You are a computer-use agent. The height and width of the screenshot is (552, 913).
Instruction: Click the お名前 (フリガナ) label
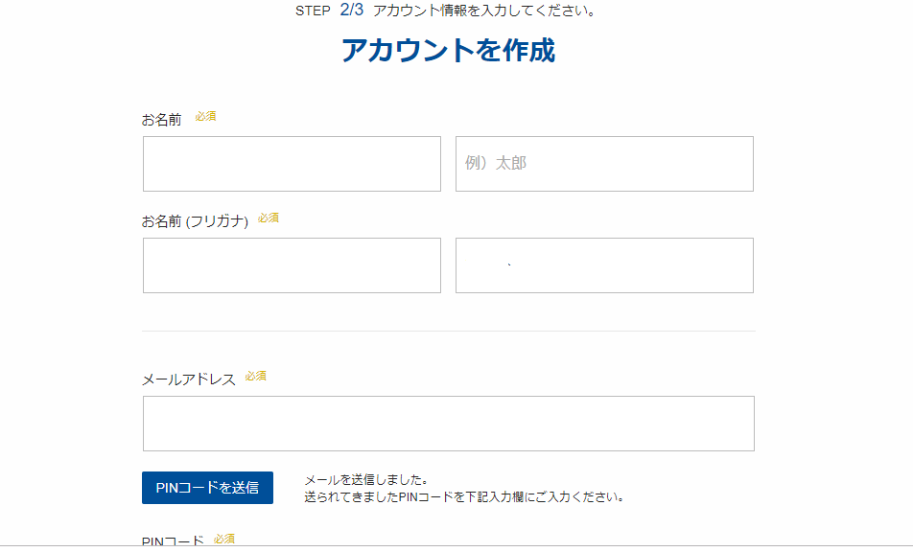click(195, 221)
